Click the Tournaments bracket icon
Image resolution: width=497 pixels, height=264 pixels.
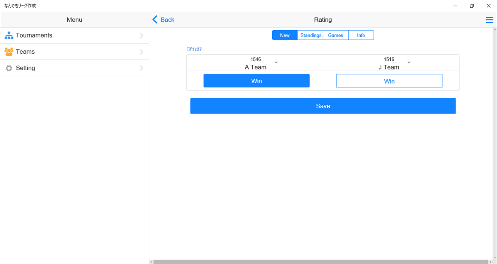click(x=9, y=35)
